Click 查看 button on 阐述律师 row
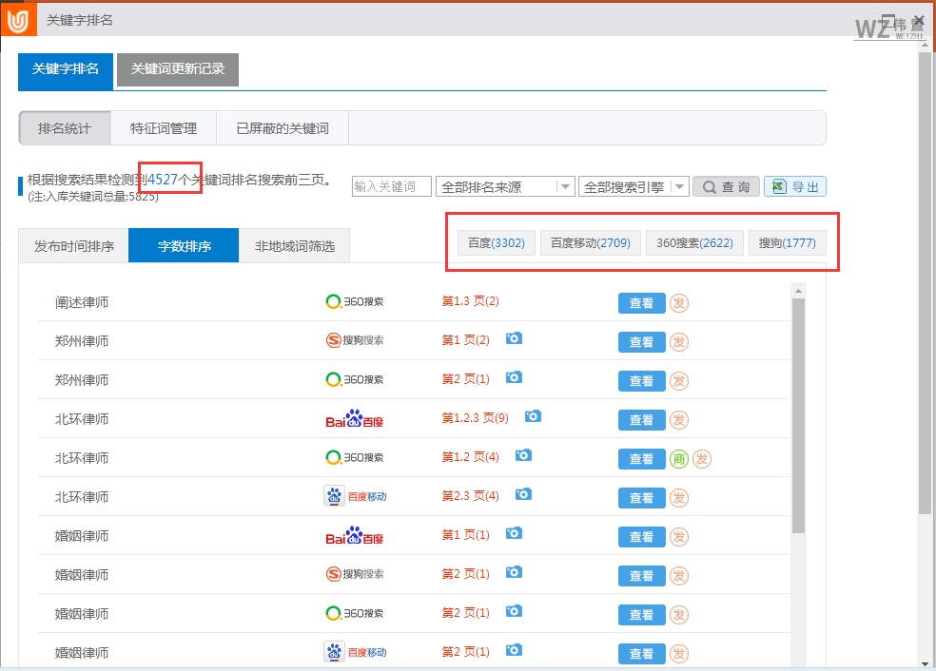The image size is (936, 671). click(x=641, y=302)
